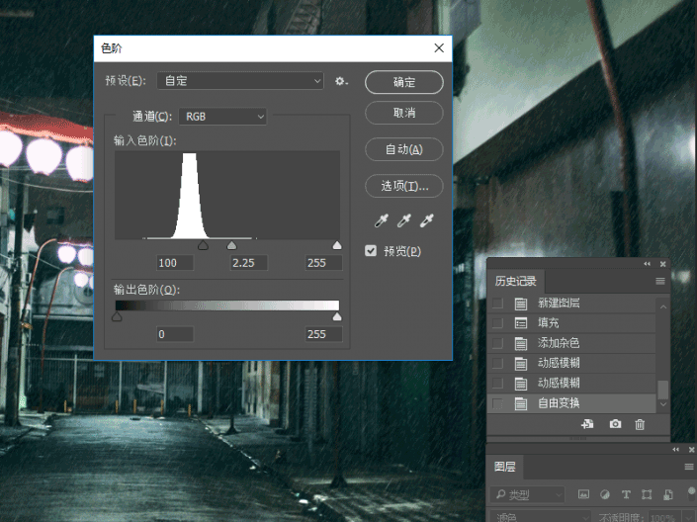Viewport: 697px width, 522px height.
Task: Select the 新建图层 history state
Action: pyautogui.click(x=572, y=304)
